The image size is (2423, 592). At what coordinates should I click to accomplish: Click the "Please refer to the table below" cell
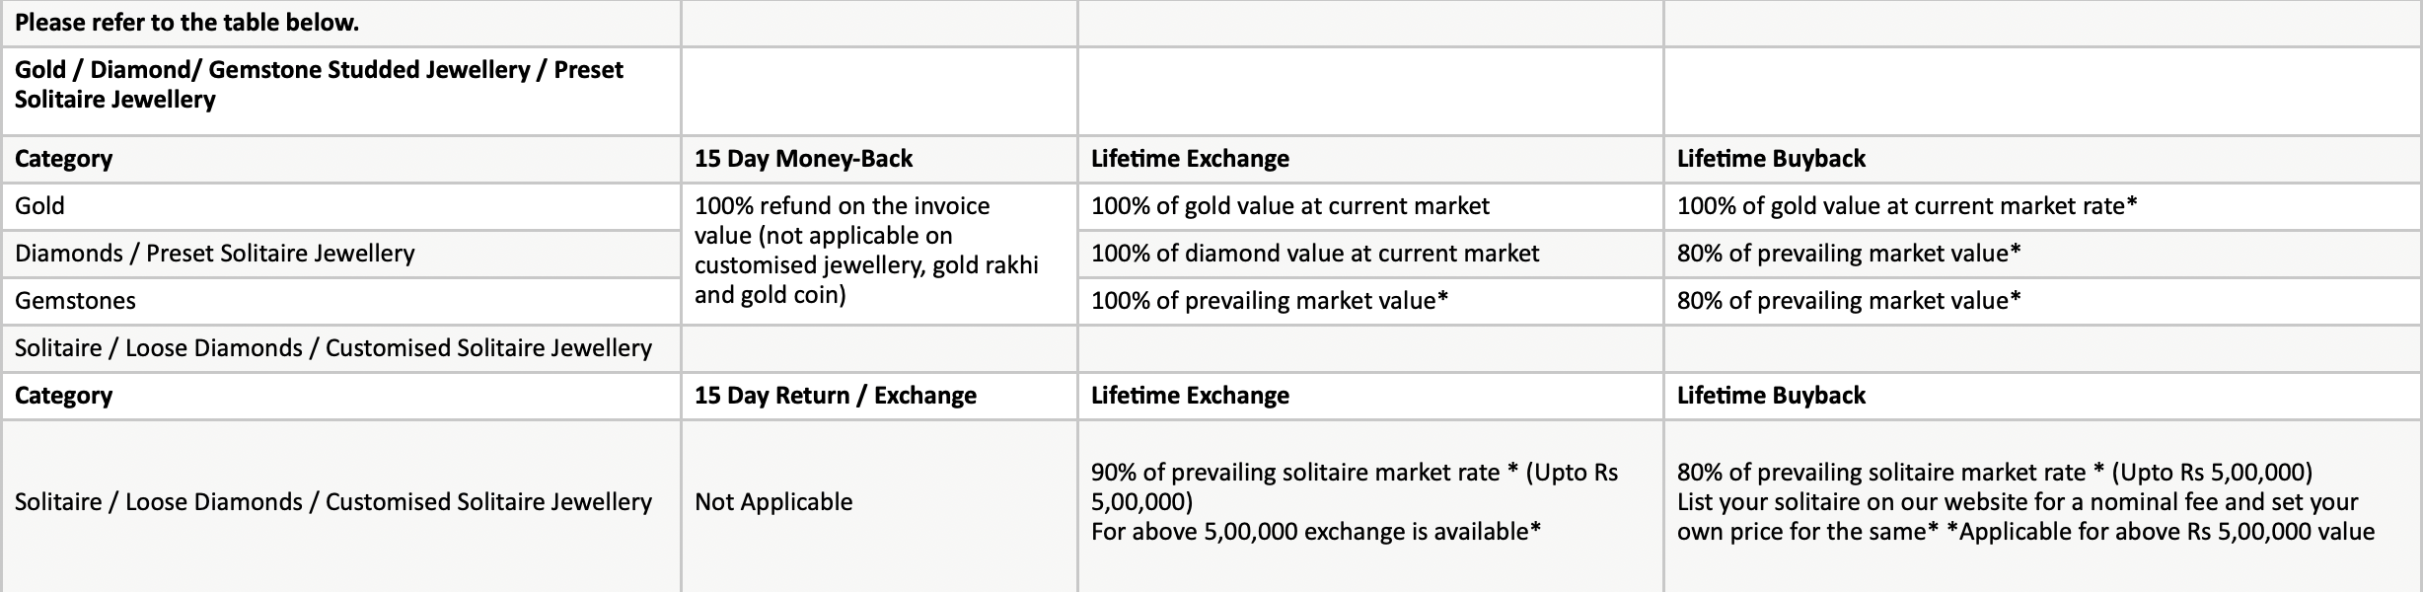click(x=187, y=23)
